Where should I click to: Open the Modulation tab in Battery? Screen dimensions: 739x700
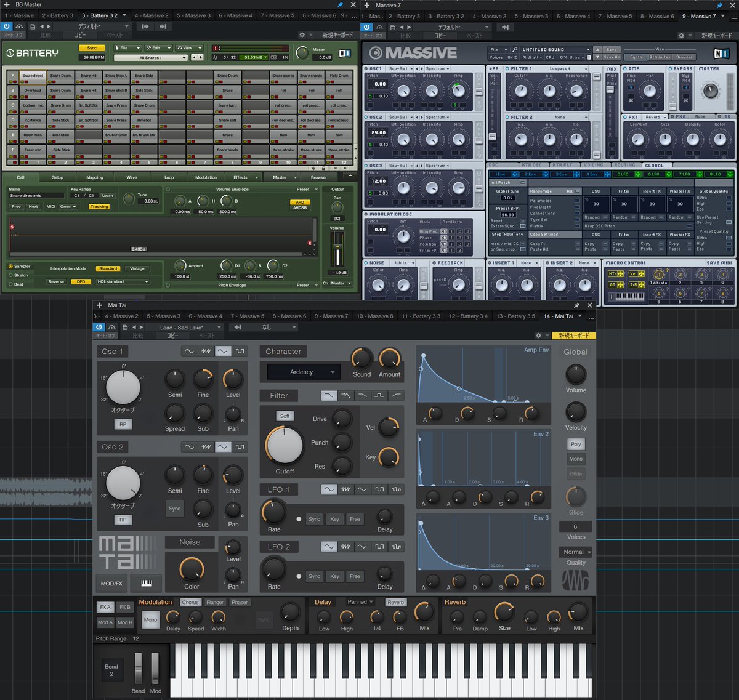click(206, 177)
